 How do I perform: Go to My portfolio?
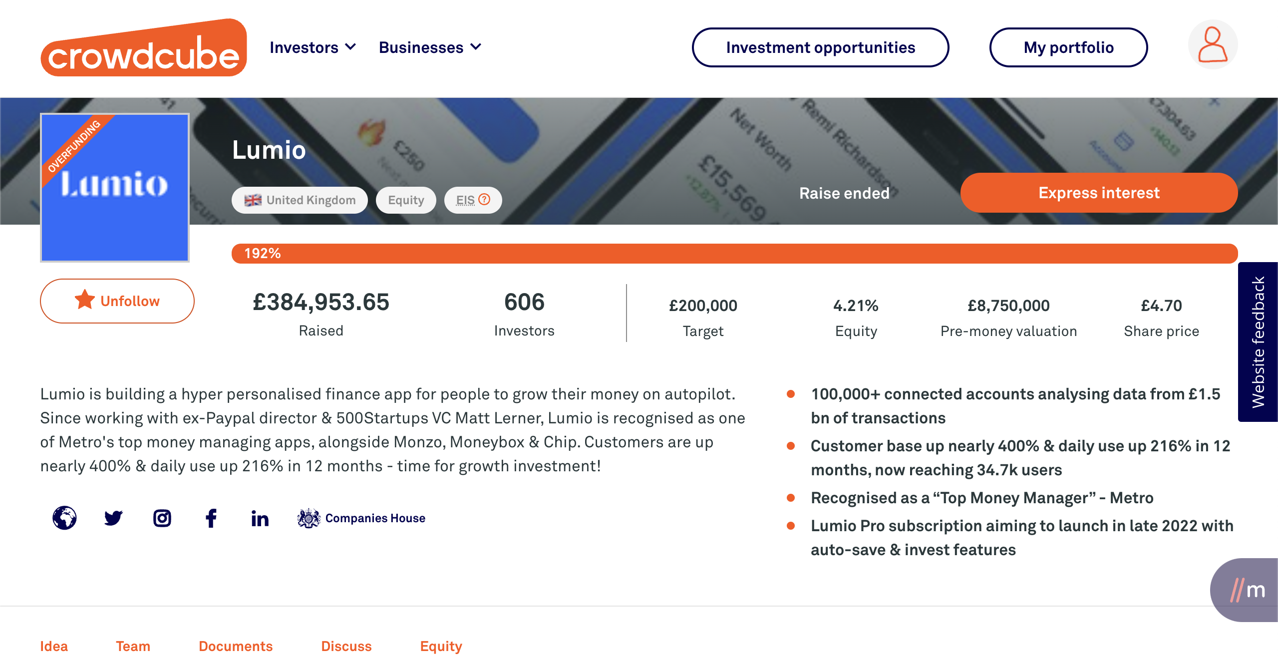coord(1068,47)
